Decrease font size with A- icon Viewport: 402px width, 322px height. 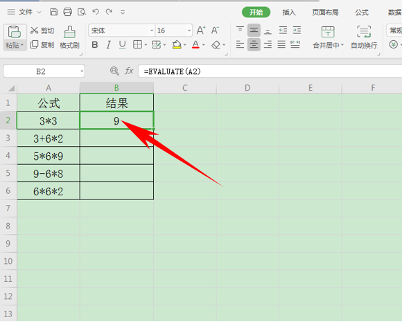(x=215, y=30)
